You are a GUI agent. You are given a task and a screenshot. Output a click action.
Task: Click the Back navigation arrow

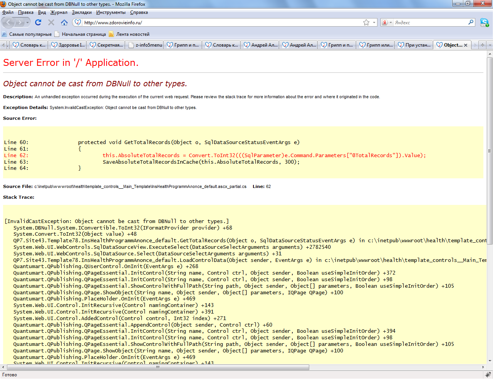pos(9,22)
